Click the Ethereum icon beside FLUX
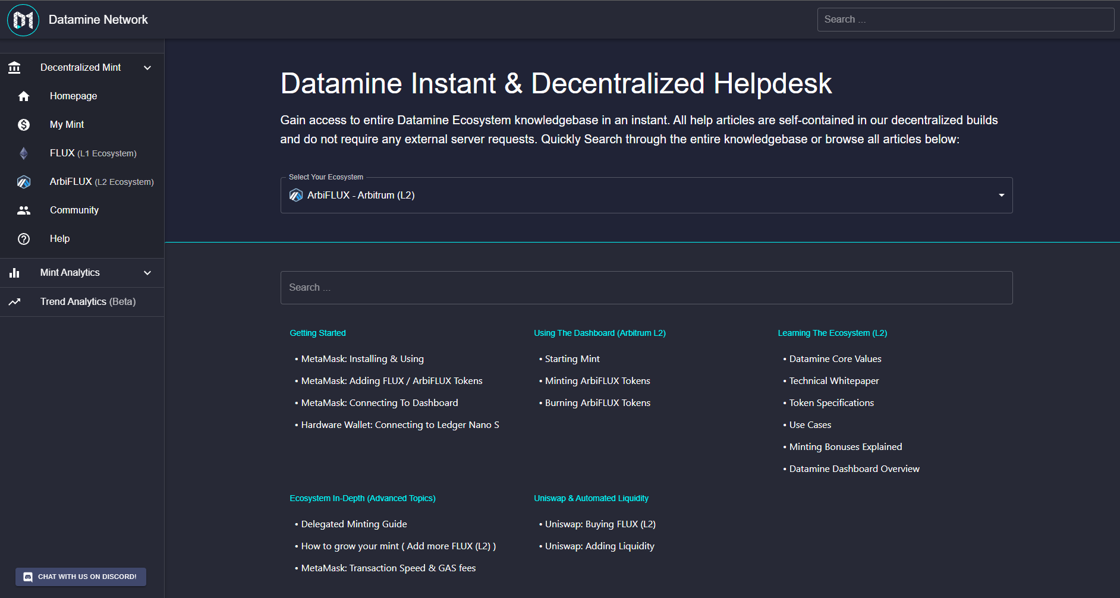Viewport: 1120px width, 598px height. click(x=24, y=153)
